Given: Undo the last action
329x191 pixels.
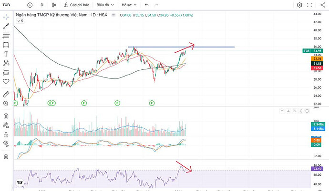Looking at the screenshot, I should tap(147, 5).
